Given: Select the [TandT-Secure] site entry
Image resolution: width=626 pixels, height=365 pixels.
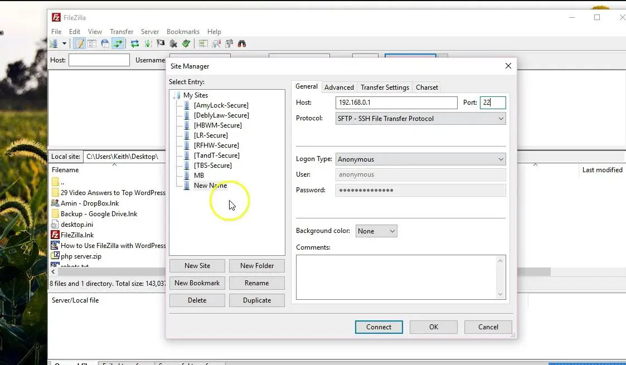Looking at the screenshot, I should (x=217, y=155).
